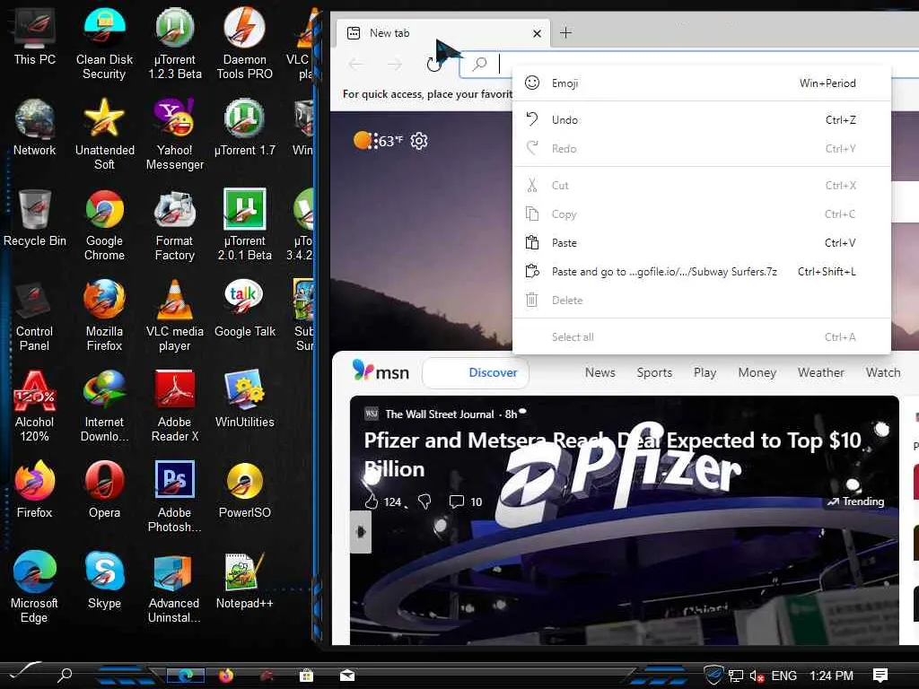
Task: Launch Opera browser shortcut
Action: click(104, 490)
